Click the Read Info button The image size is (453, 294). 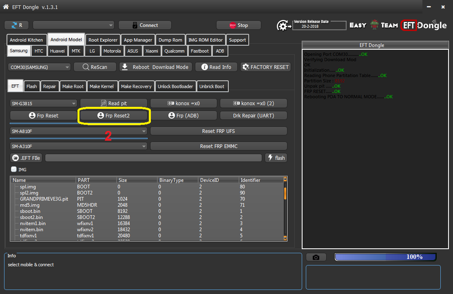tap(216, 67)
